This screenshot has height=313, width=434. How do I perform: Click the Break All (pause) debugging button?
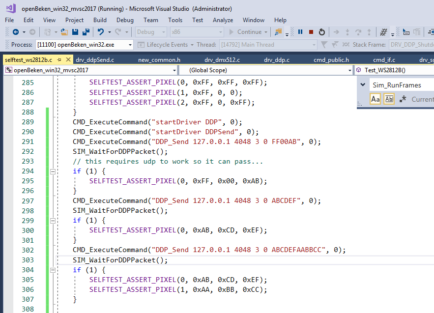300,32
